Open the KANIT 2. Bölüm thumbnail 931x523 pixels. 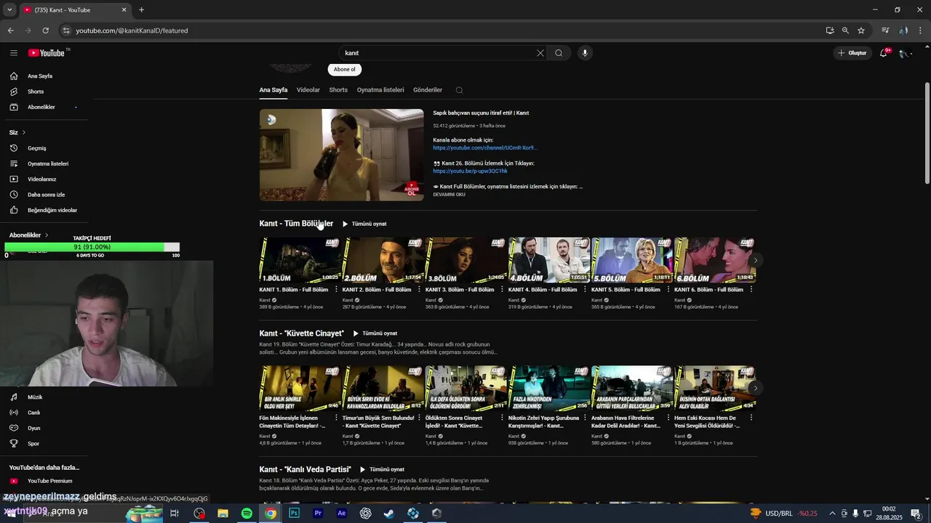coord(383,260)
